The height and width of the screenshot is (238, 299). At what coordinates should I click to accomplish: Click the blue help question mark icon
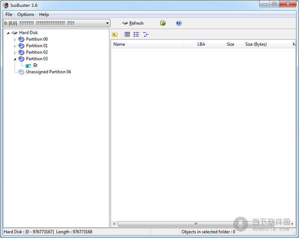pyautogui.click(x=179, y=23)
